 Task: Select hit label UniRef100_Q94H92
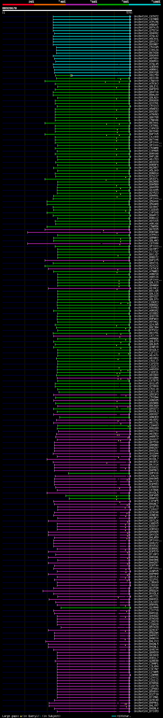[146, 33]
